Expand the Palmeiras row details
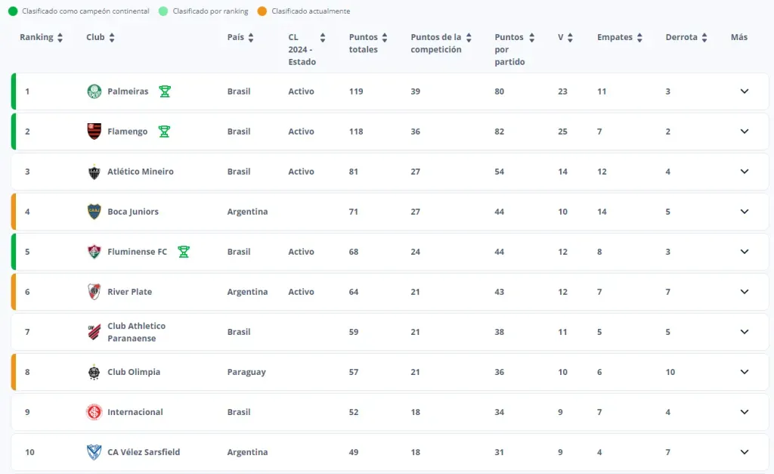 pos(744,91)
